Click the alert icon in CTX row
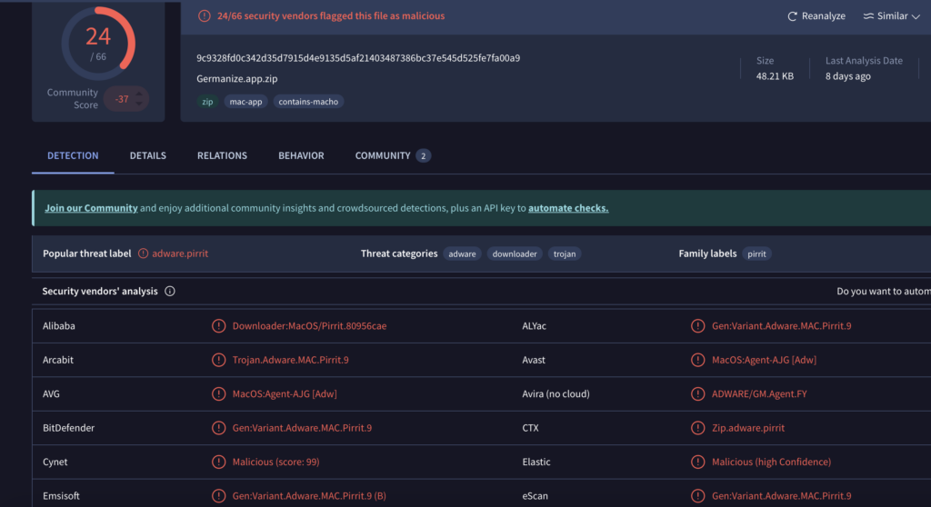The height and width of the screenshot is (507, 931). (697, 427)
